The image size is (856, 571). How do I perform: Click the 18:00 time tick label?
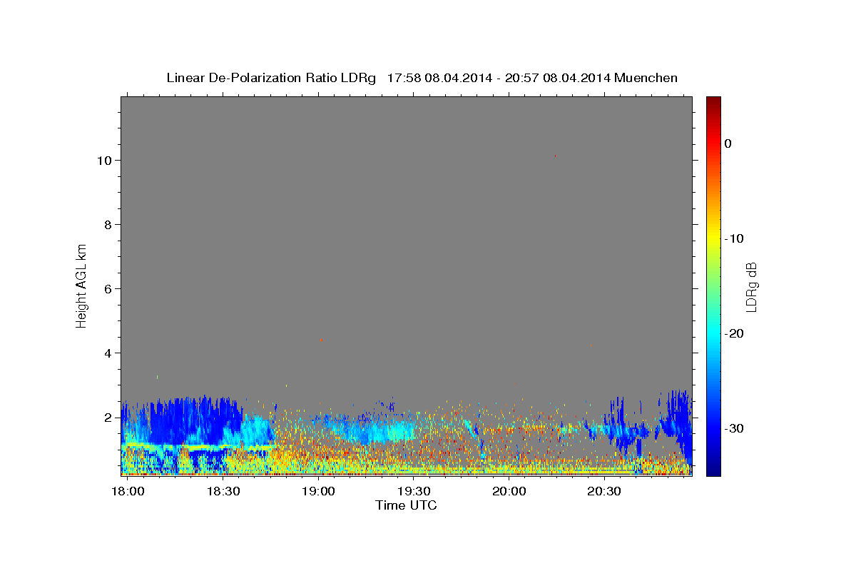click(128, 492)
